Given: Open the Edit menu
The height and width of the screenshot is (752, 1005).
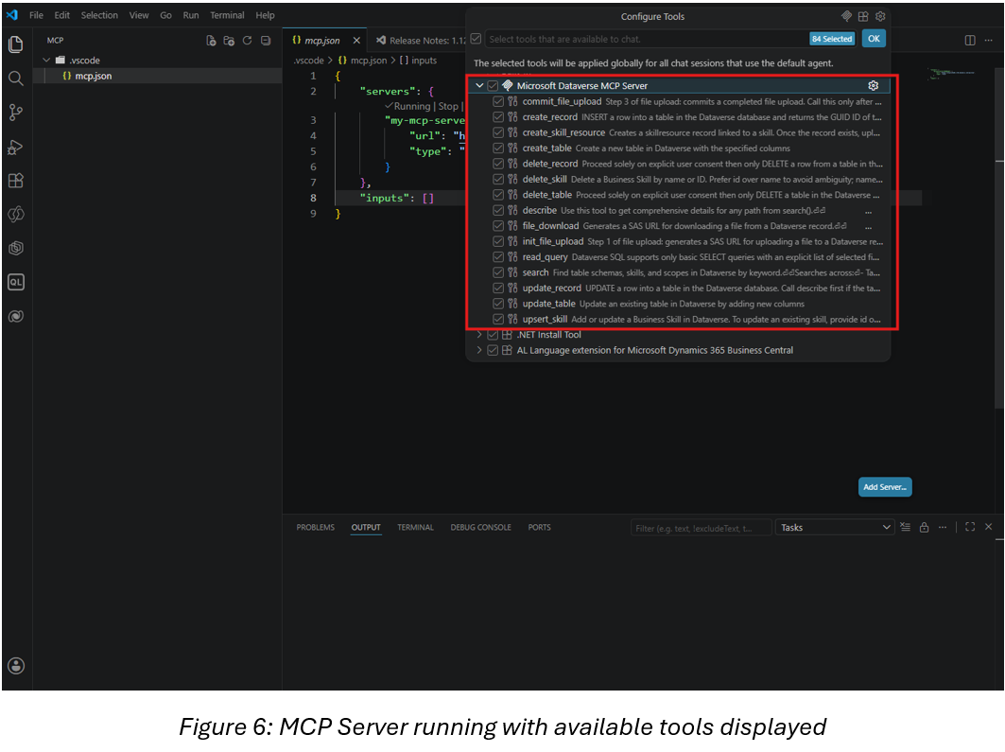Looking at the screenshot, I should click(62, 15).
